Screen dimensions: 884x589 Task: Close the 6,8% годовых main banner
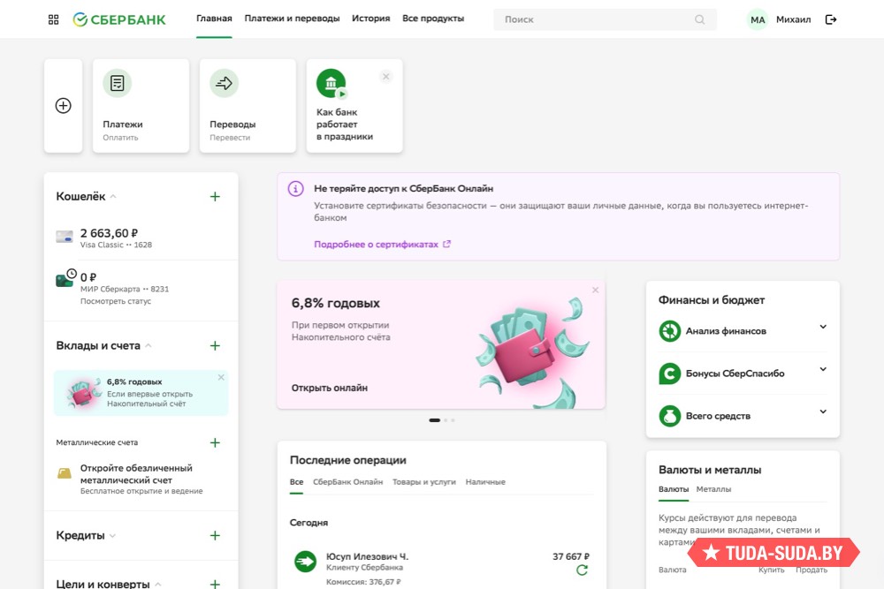point(595,290)
